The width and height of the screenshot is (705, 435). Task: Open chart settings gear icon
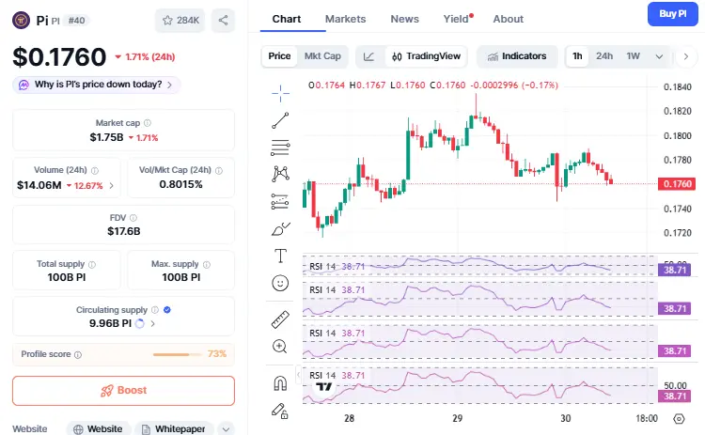(679, 419)
